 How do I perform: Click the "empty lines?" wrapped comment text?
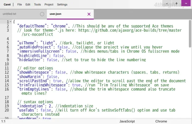coord(34,93)
